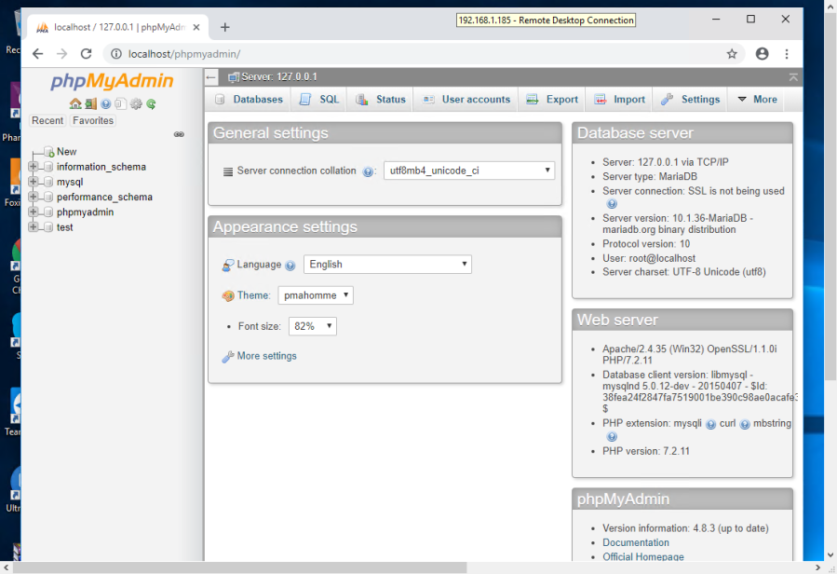Open the SQL documentation pages icon in sidebar
This screenshot has height=574, width=837.
pos(121,103)
